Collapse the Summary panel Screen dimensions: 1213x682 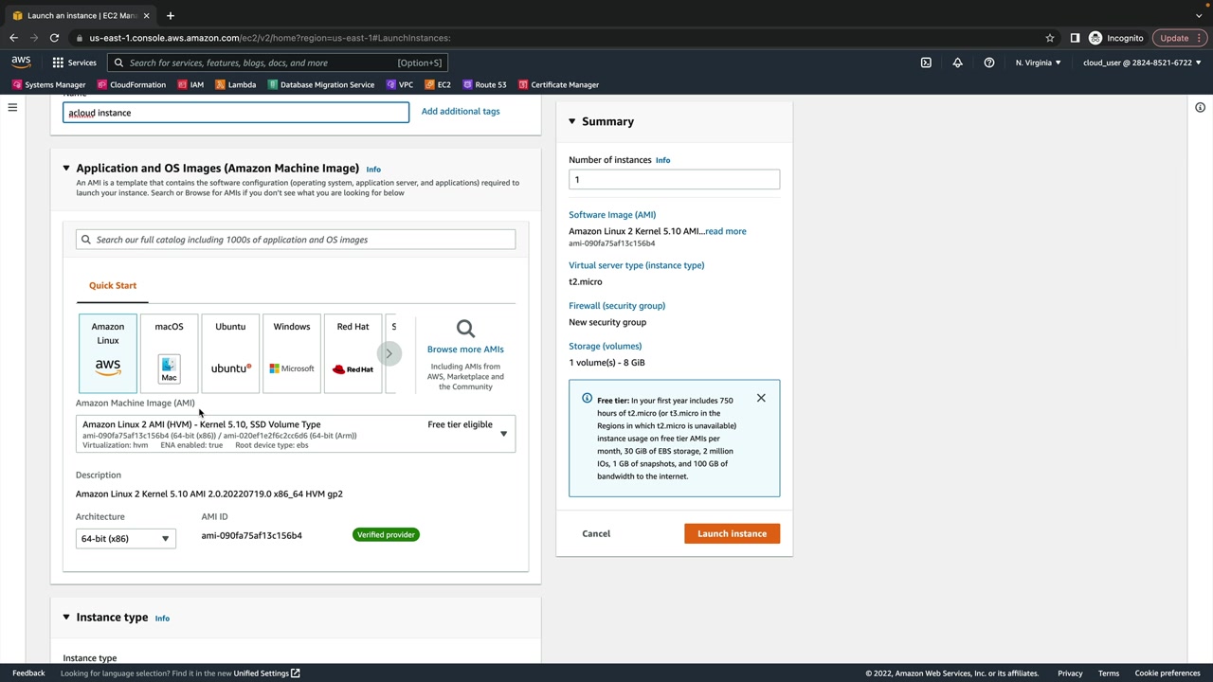[572, 121]
